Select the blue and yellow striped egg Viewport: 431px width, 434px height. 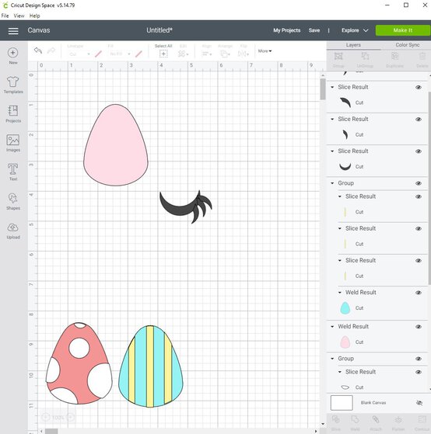click(x=151, y=366)
